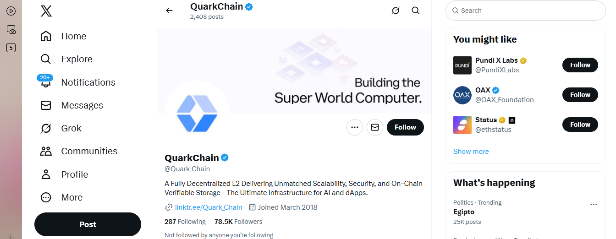
Task: Open Grok profile summary icon in header
Action: coord(396,11)
